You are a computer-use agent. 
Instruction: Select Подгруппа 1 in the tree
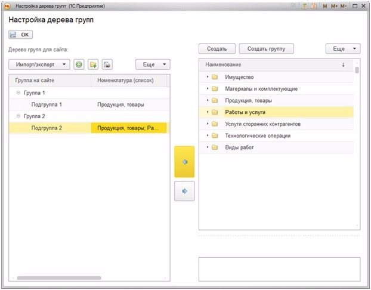click(x=47, y=104)
